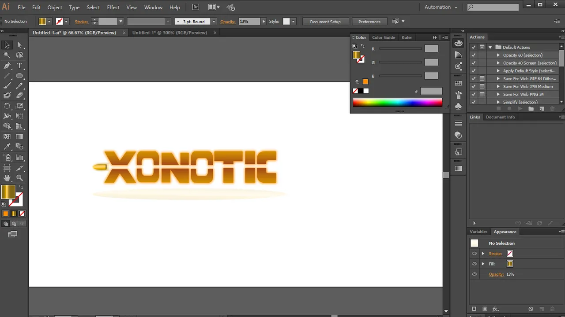This screenshot has height=317, width=565.
Task: Select the Lasso tool
Action: (x=19, y=55)
